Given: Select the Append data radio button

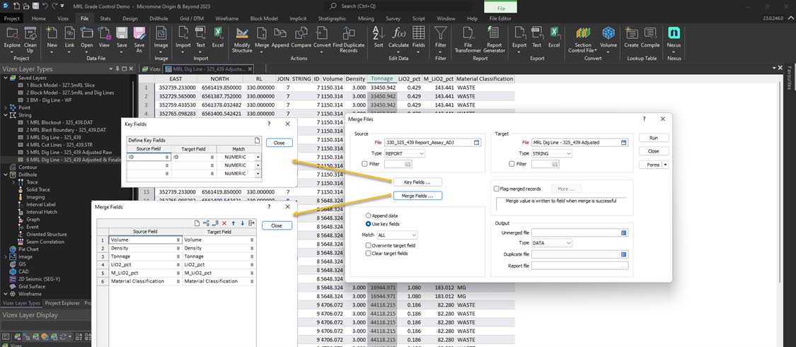Looking at the screenshot, I should (x=369, y=215).
